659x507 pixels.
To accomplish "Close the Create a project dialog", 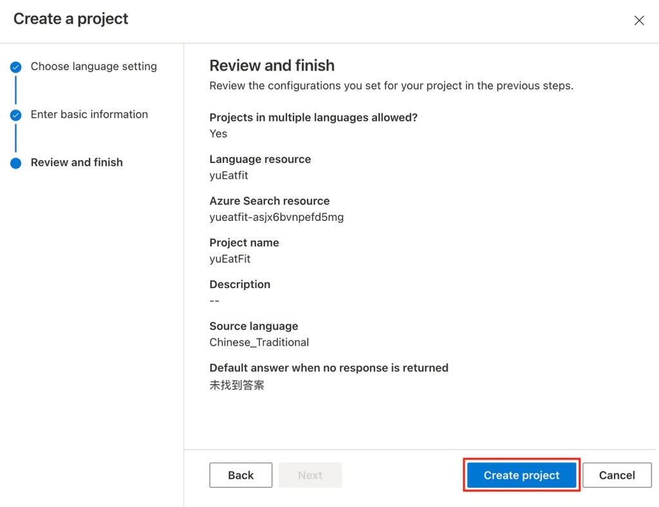I will 638,21.
